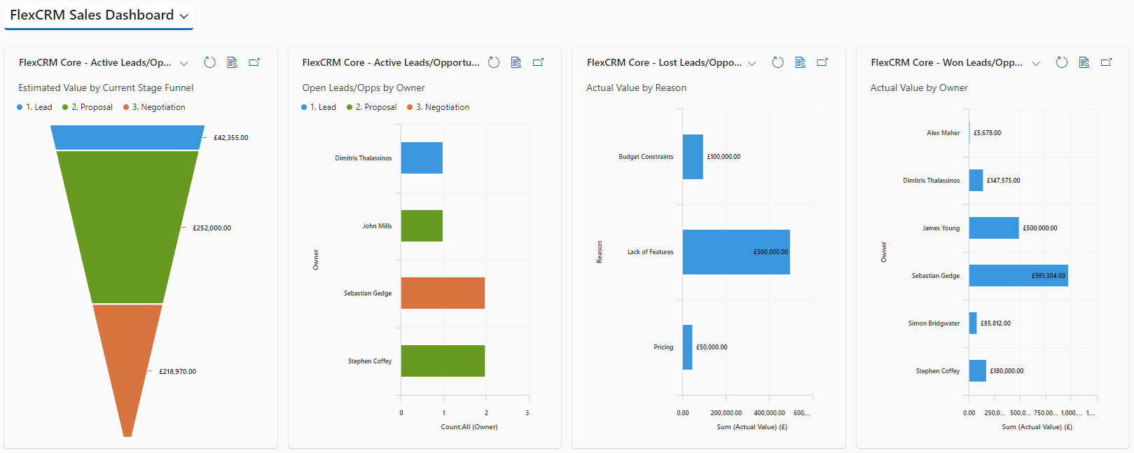Click the Dimitris Thalassinos bar in Open Leads chart

422,158
